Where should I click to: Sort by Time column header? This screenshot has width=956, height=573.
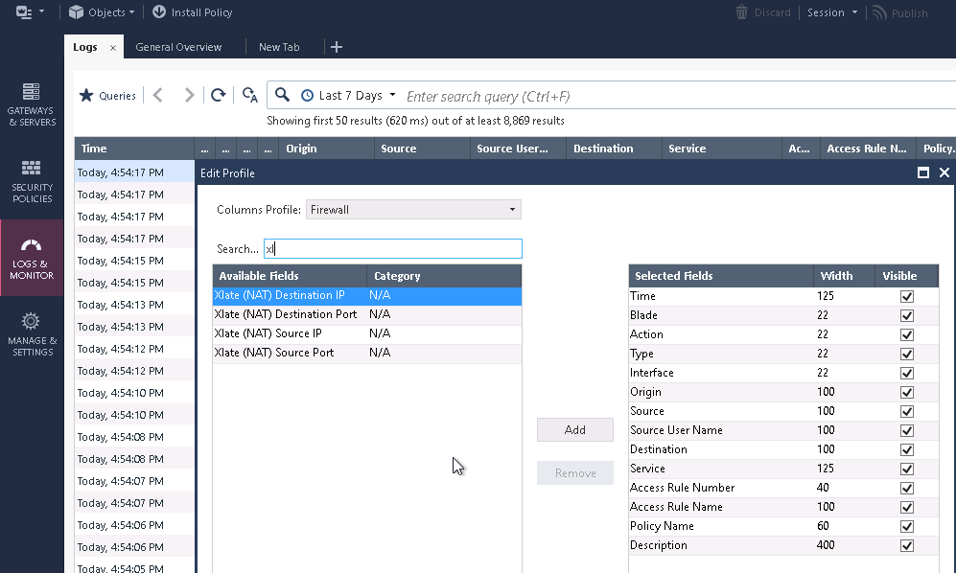pos(134,149)
